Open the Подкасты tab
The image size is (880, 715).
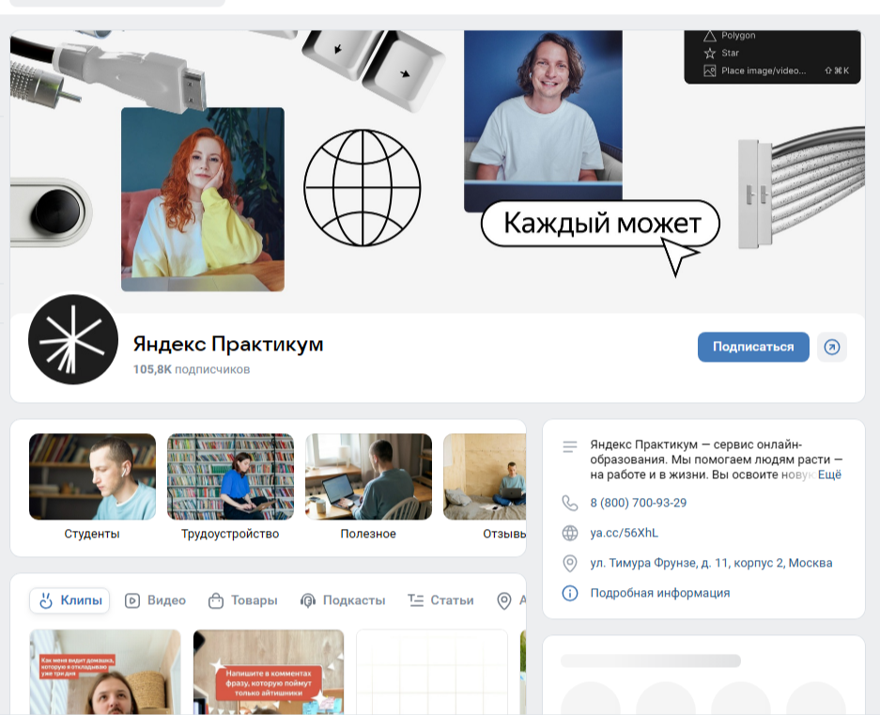343,600
